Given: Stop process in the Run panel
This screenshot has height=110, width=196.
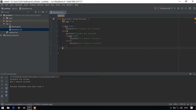Looking at the screenshot, I should (2, 81).
